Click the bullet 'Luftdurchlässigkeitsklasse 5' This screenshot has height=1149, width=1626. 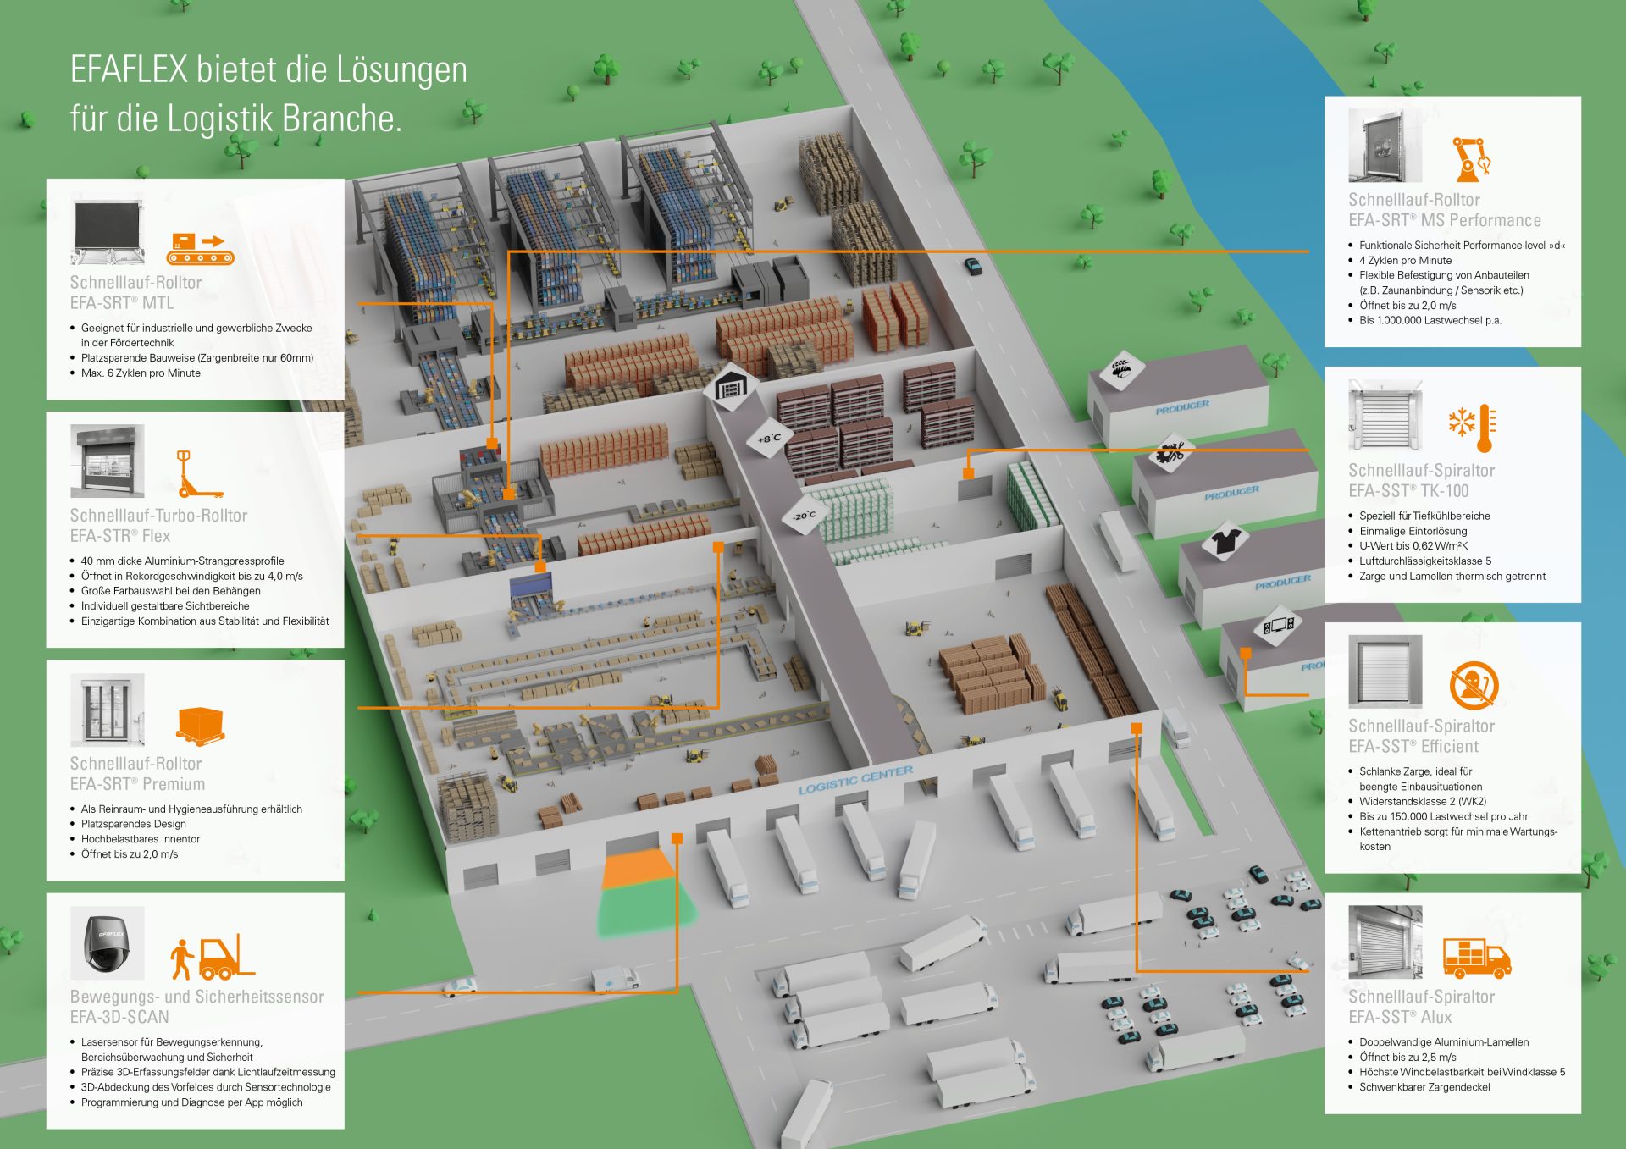point(1426,561)
